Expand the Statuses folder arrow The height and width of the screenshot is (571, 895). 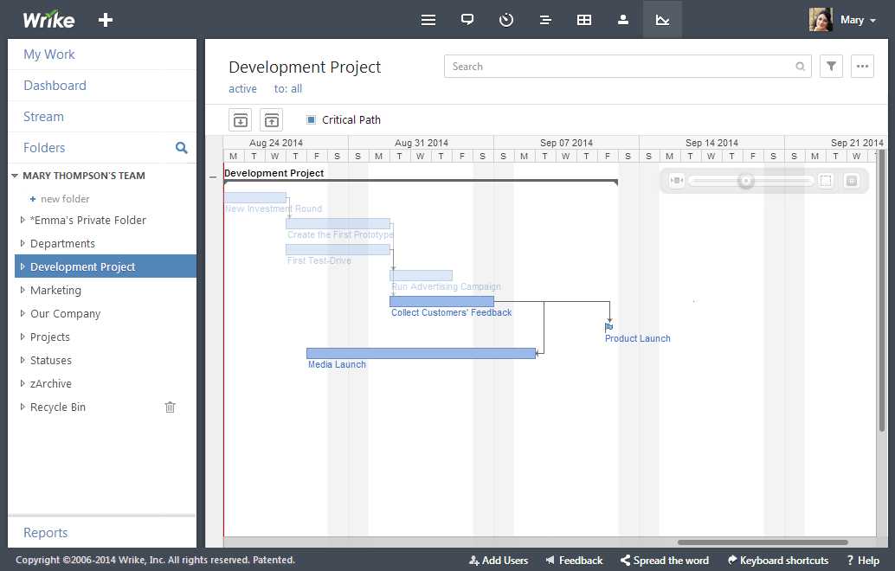(x=23, y=360)
